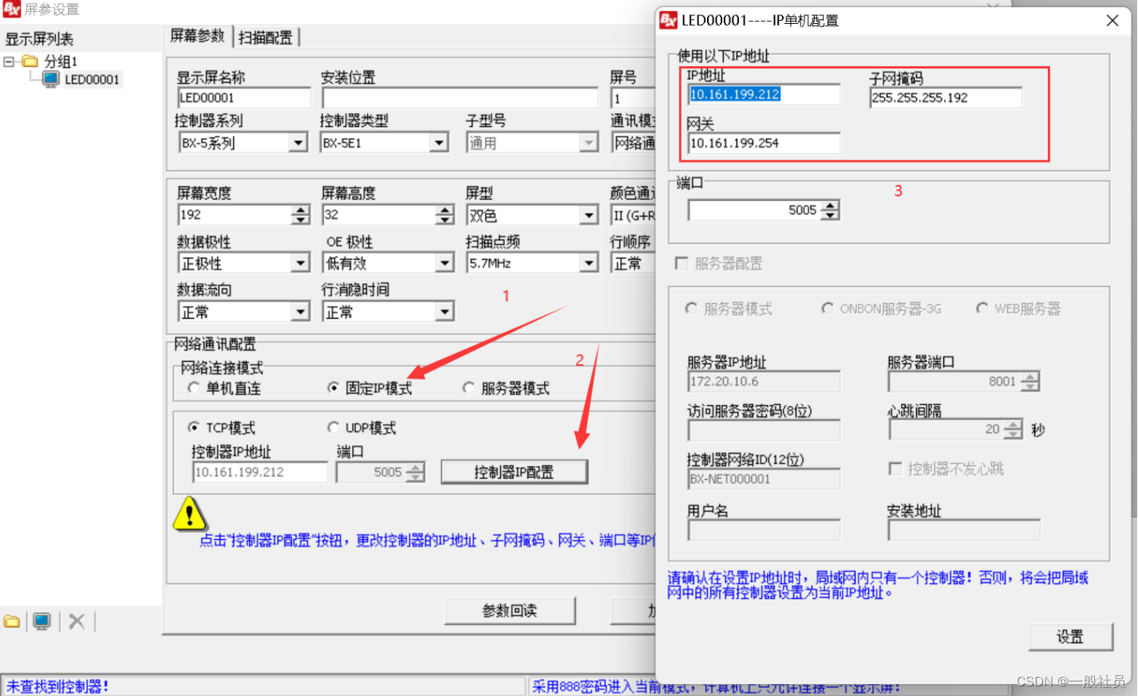The width and height of the screenshot is (1138, 696).
Task: Click the 分组1 folder icon in tree
Action: click(x=30, y=61)
